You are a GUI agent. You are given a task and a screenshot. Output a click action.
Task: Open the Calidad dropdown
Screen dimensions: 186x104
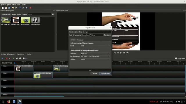click(95, 59)
